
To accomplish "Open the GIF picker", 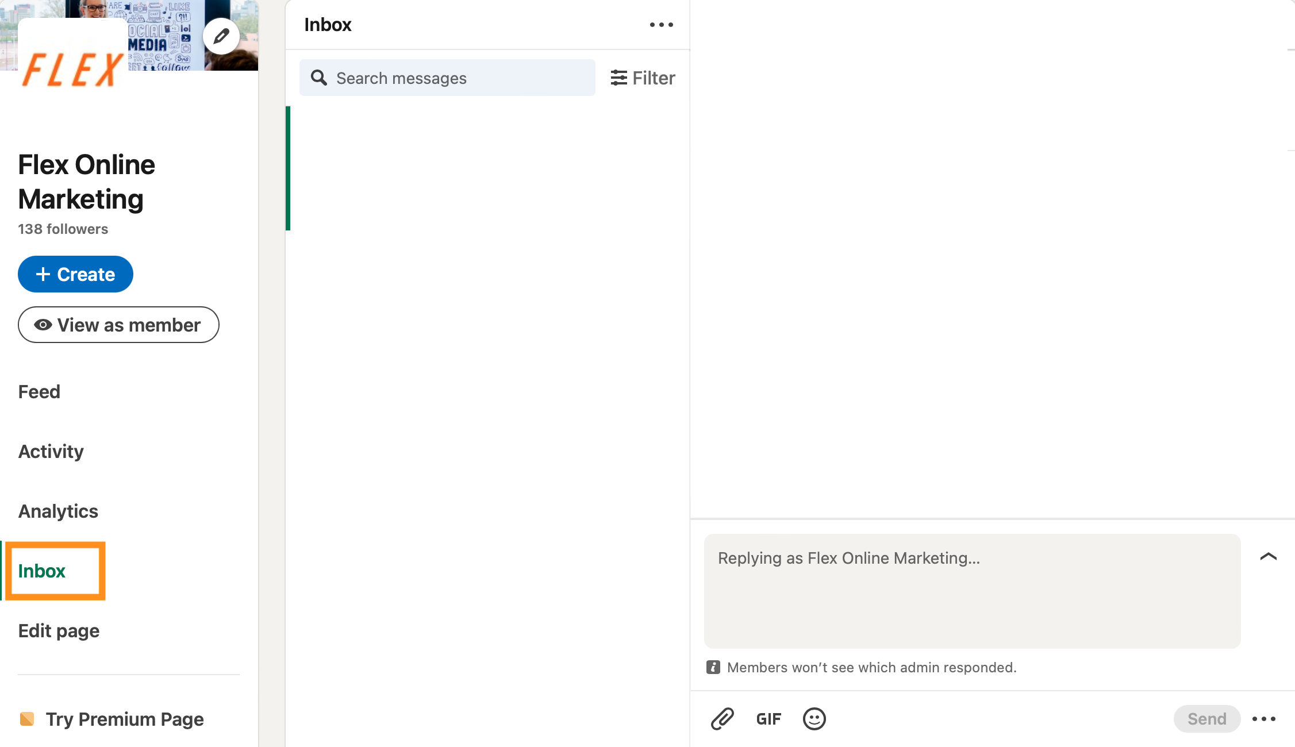I will coord(768,719).
